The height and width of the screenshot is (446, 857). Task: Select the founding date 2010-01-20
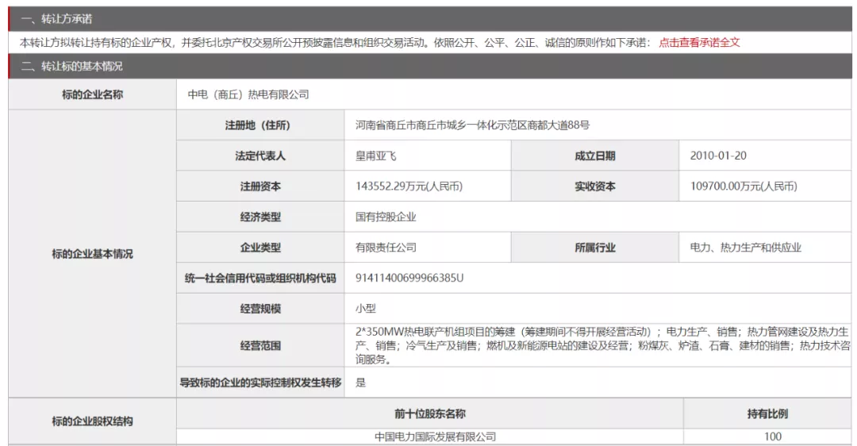[718, 156]
